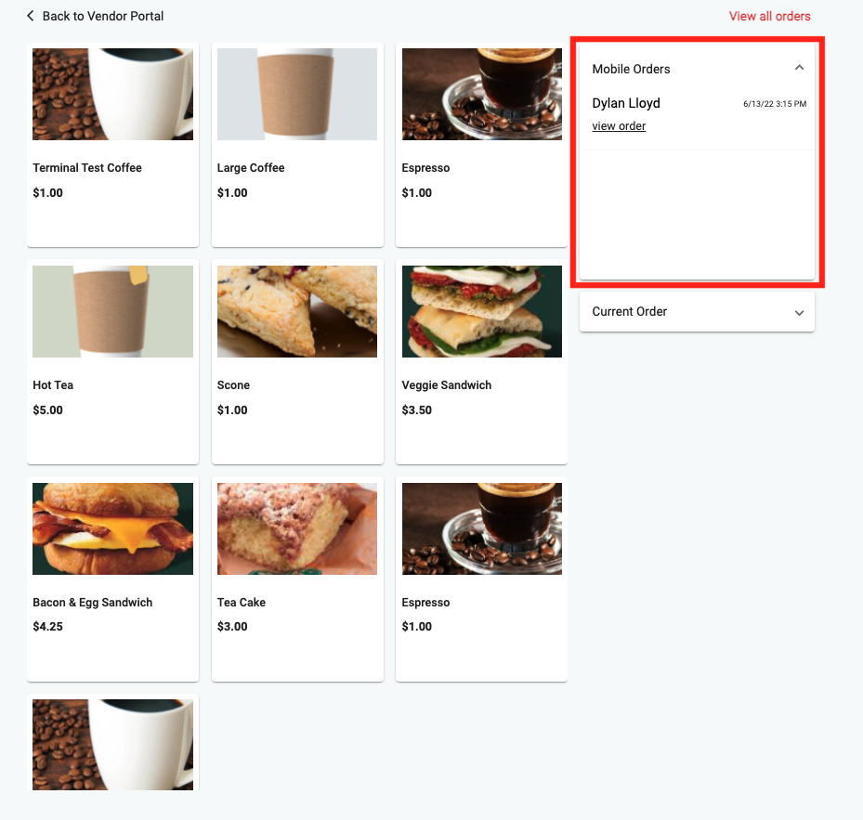Image resolution: width=863 pixels, height=820 pixels.
Task: Click the $3.50 Veggie Sandwich price
Action: click(x=417, y=410)
